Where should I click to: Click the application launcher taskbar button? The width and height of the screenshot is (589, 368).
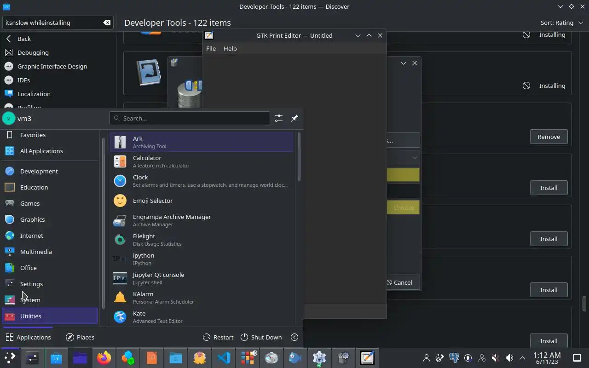(x=10, y=358)
